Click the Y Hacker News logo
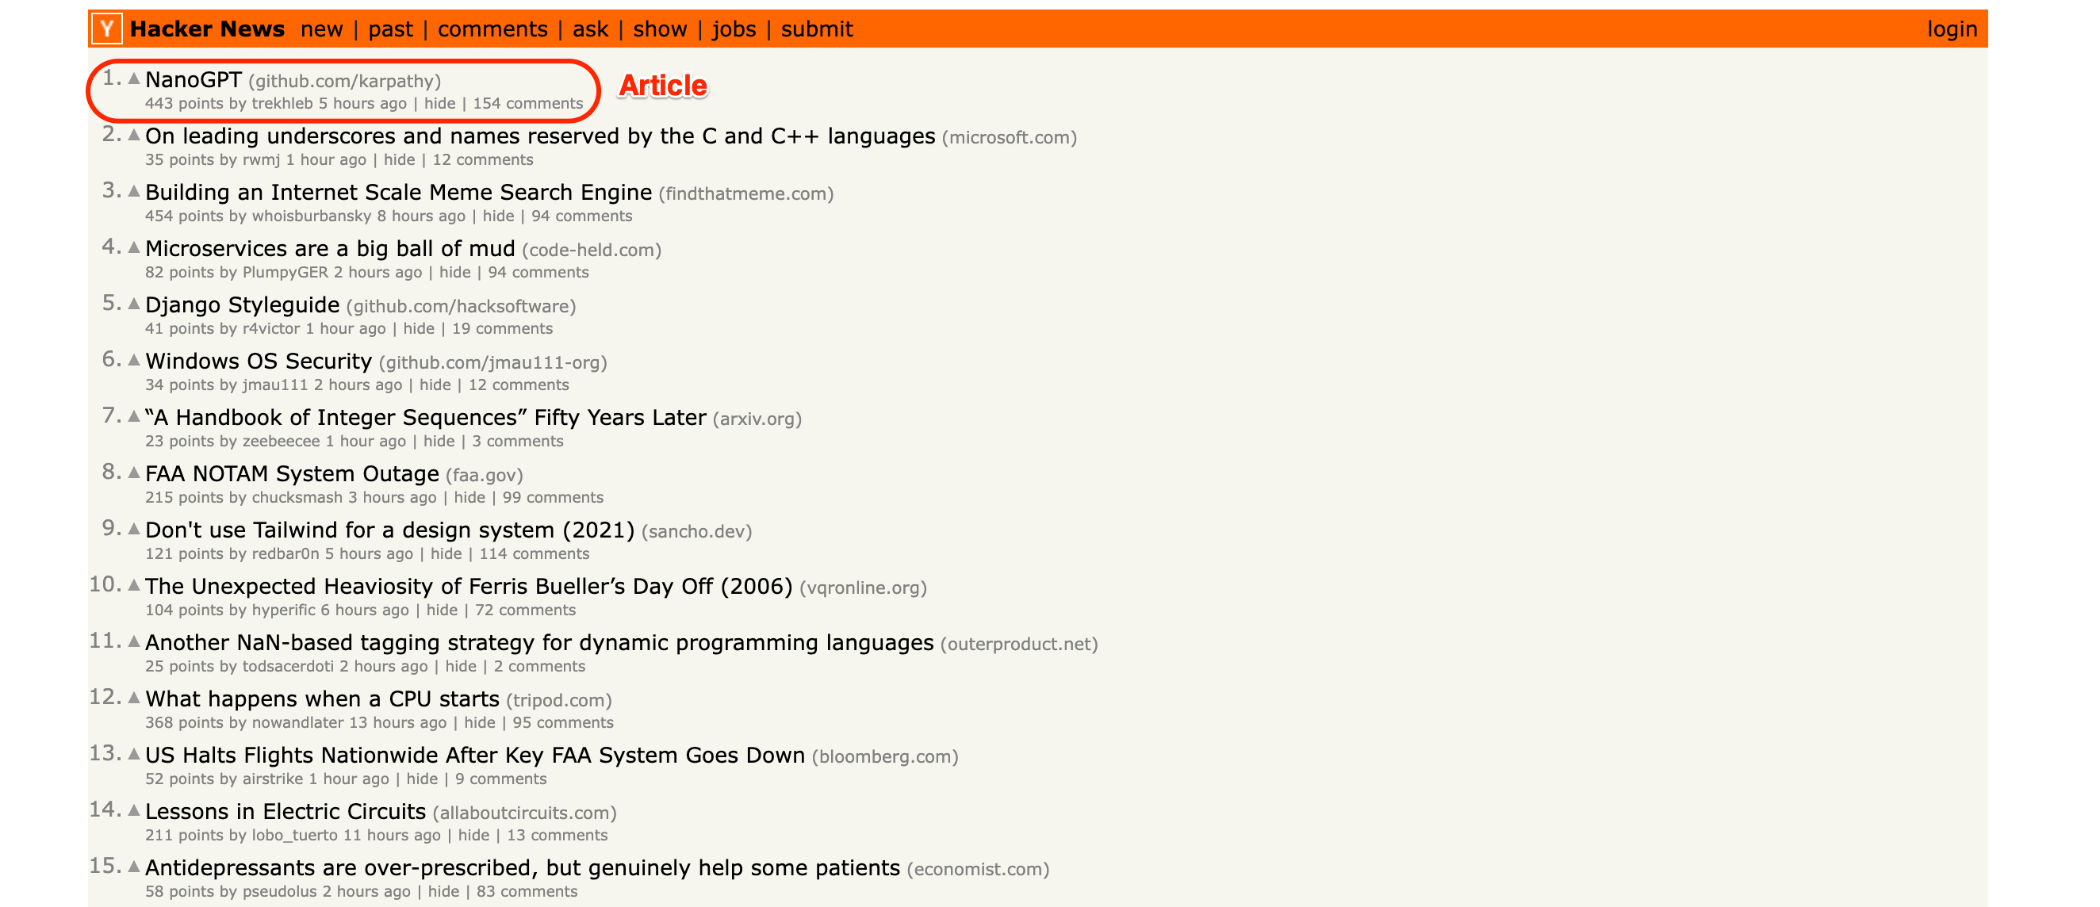 pyautogui.click(x=107, y=27)
